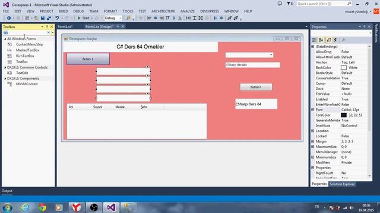Screen dimensions: 380x213
Task: Select the Button 1 control on the form
Action: [88, 59]
